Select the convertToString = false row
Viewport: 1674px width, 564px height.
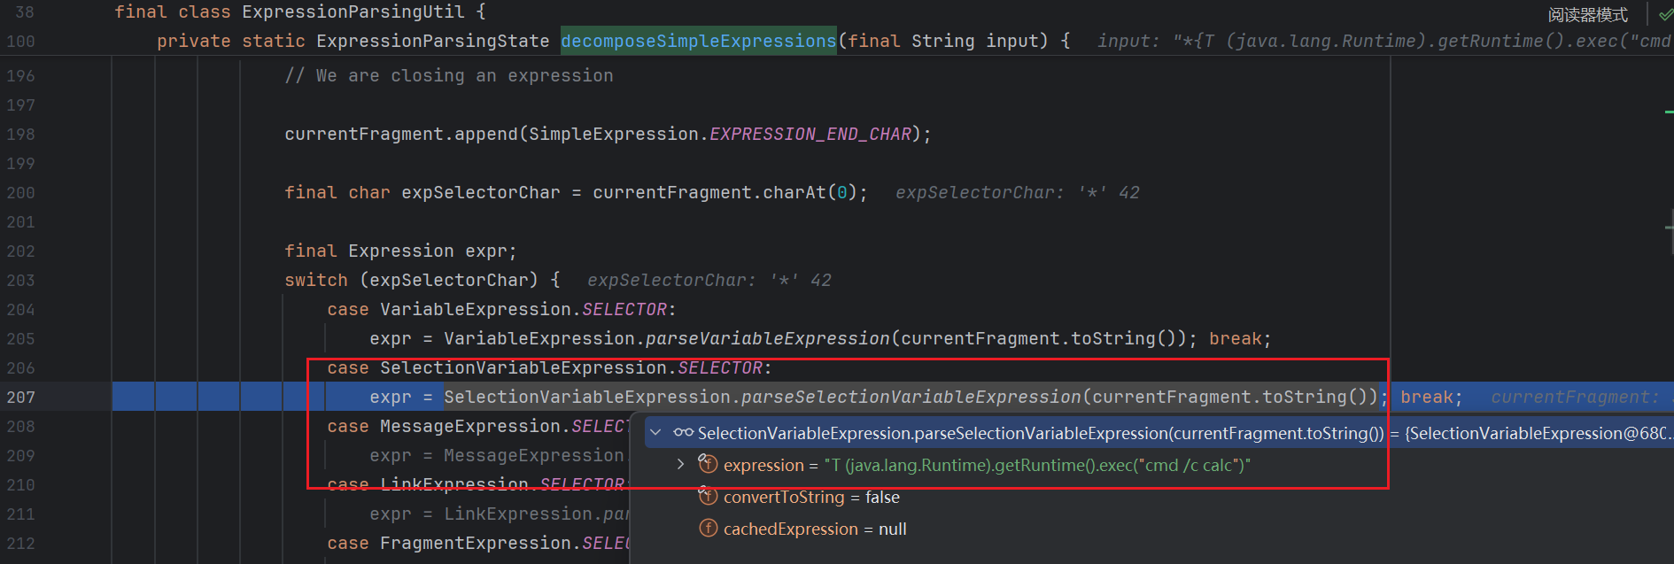[810, 498]
